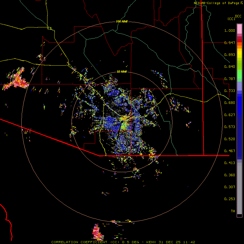Select the 0.253 legend value
Screen dimensions: 244x244
(x=230, y=199)
